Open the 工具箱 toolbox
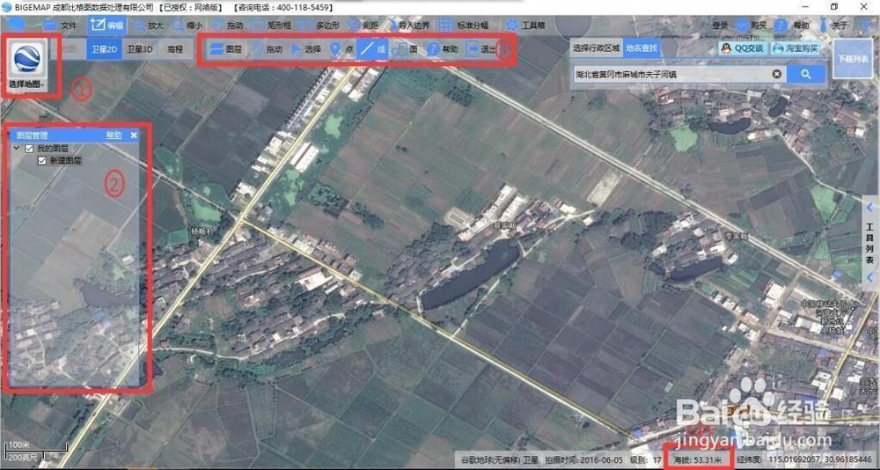 (525, 26)
